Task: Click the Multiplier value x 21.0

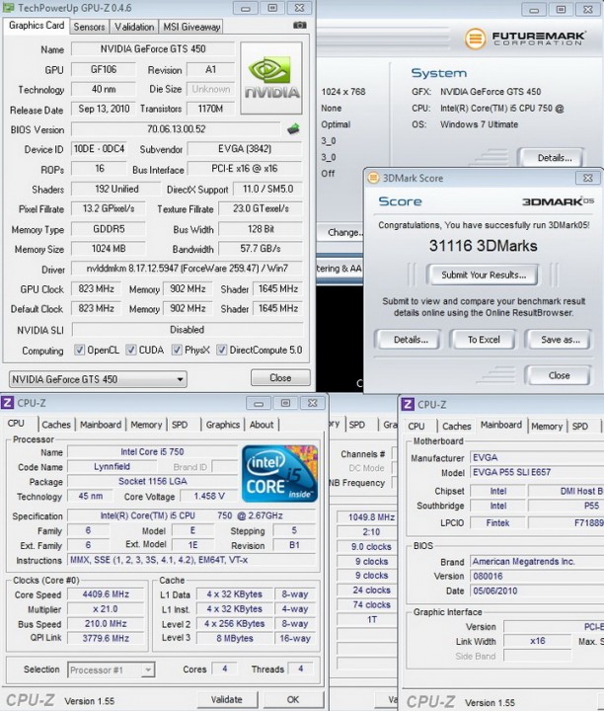Action: tap(106, 609)
